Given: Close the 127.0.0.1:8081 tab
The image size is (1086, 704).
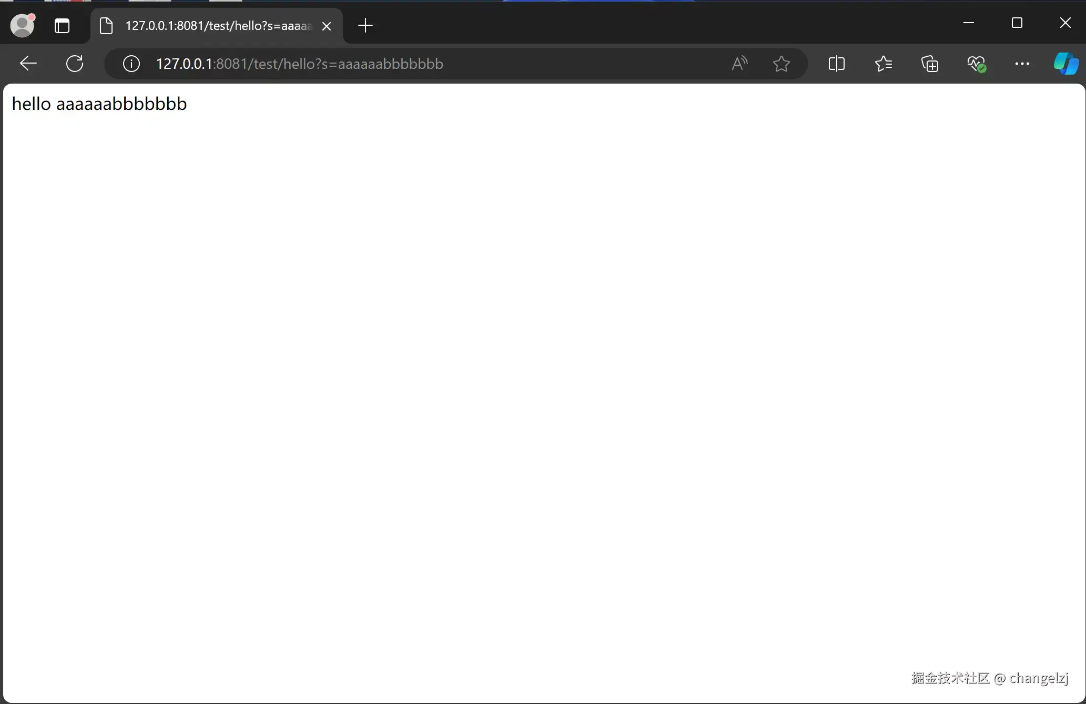Looking at the screenshot, I should [x=327, y=26].
